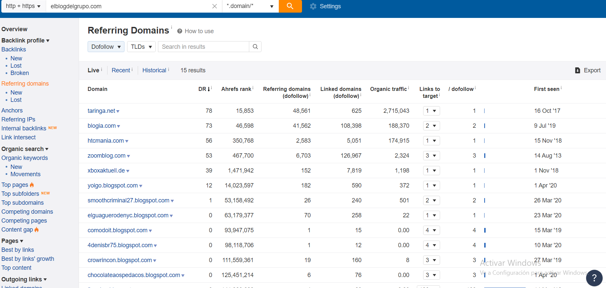
Task: Click the 4denisbr75.blogspot.com domain link
Action: (x=120, y=245)
